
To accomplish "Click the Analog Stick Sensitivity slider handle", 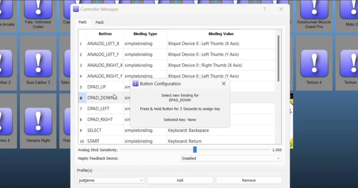I will click(195, 150).
